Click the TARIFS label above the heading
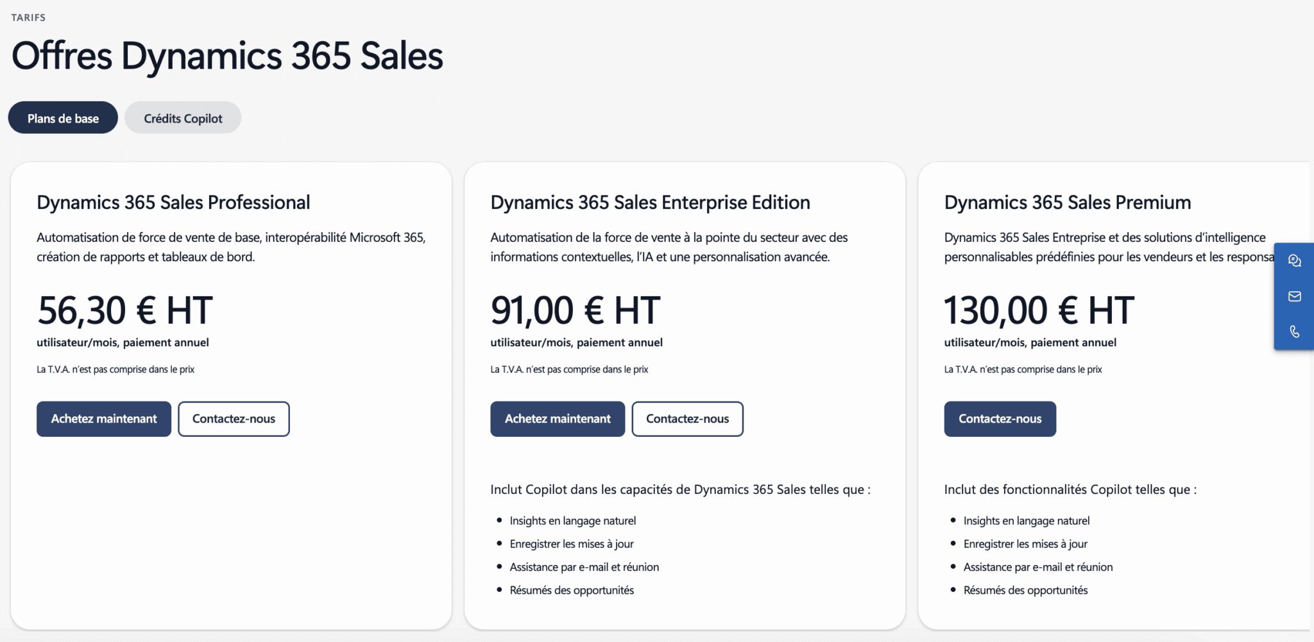The width and height of the screenshot is (1314, 642). tap(28, 17)
